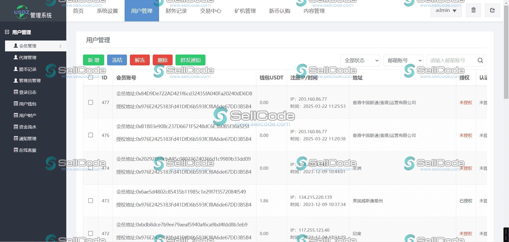The height and width of the screenshot is (242, 509).
Task: Toggle the select-all checkbox in table header
Action: click(x=90, y=78)
